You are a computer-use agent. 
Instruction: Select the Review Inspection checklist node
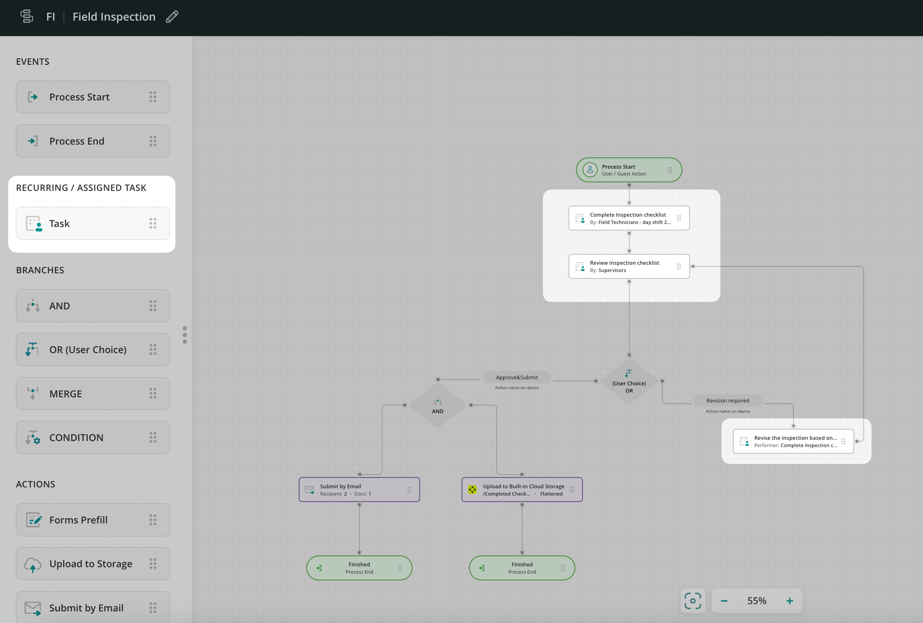tap(628, 266)
